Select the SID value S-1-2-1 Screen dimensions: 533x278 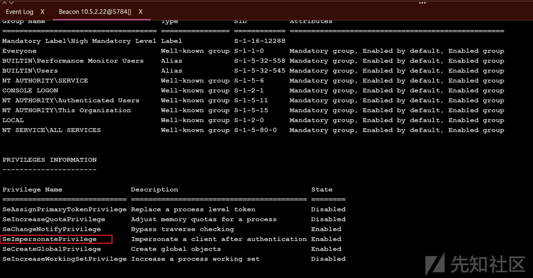point(249,90)
